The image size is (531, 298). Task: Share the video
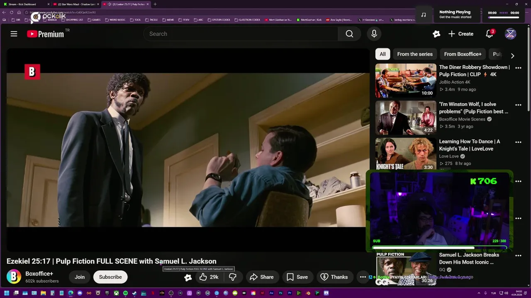(x=261, y=277)
